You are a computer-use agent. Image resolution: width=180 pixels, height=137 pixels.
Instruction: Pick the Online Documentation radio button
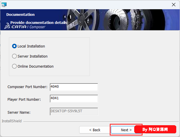(x=14, y=66)
